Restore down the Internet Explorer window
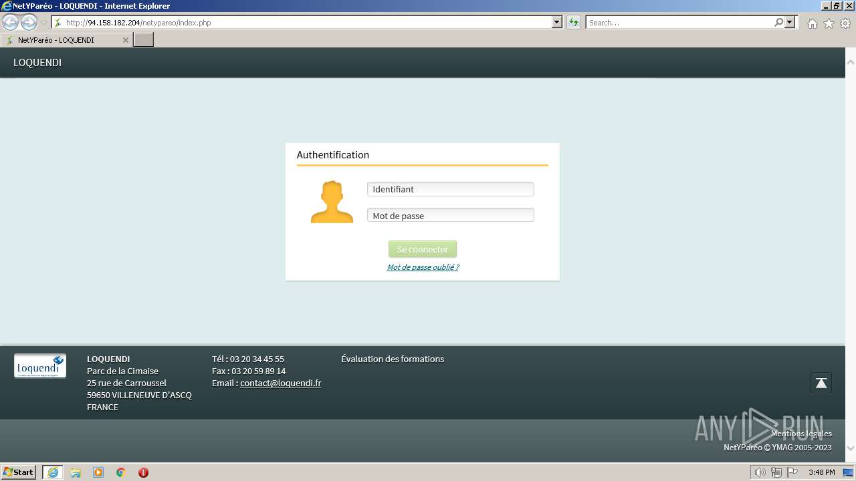 click(837, 5)
